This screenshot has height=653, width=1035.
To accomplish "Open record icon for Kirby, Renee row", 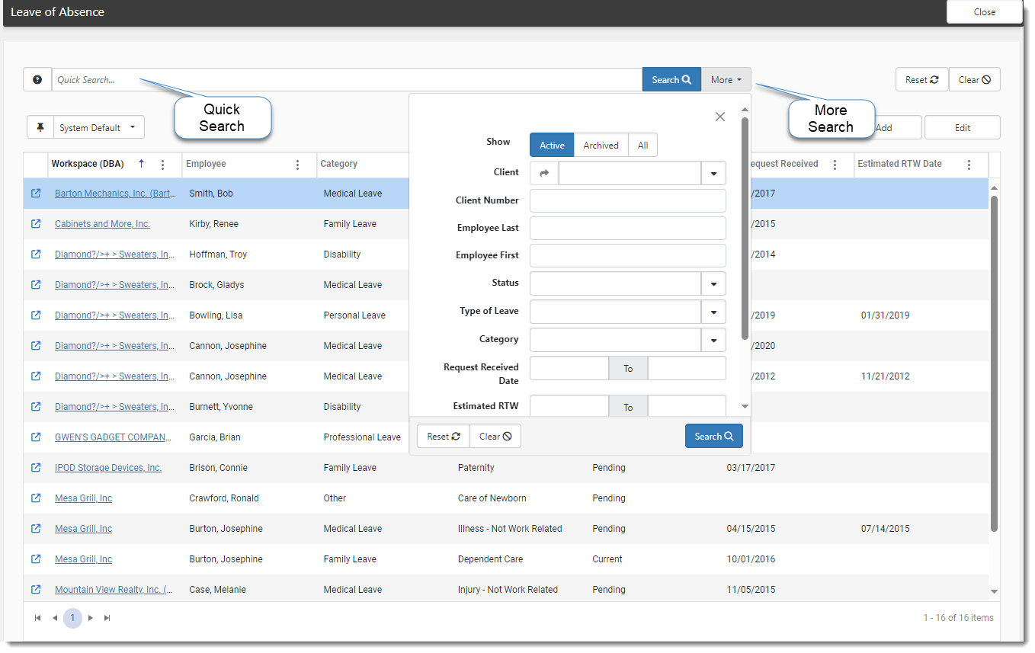I will coord(36,224).
